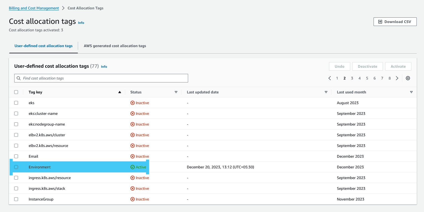Select 'December 20, 2023, 13:12' update date

[x=220, y=167]
